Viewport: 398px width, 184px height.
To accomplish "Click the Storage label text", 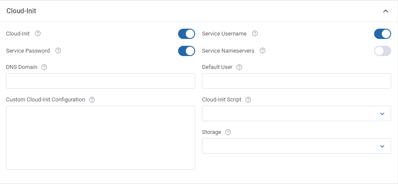I will (x=211, y=132).
